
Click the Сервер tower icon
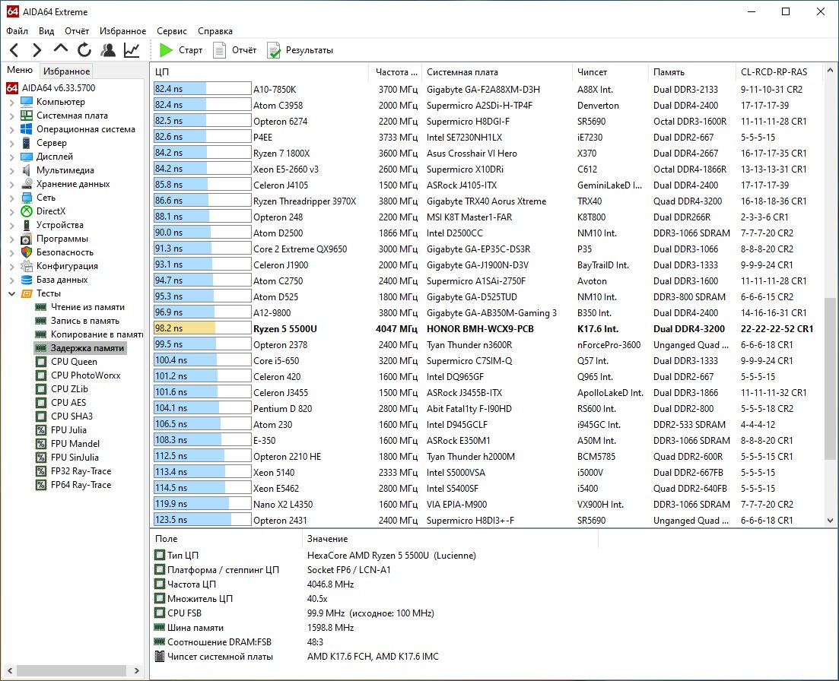coord(26,143)
